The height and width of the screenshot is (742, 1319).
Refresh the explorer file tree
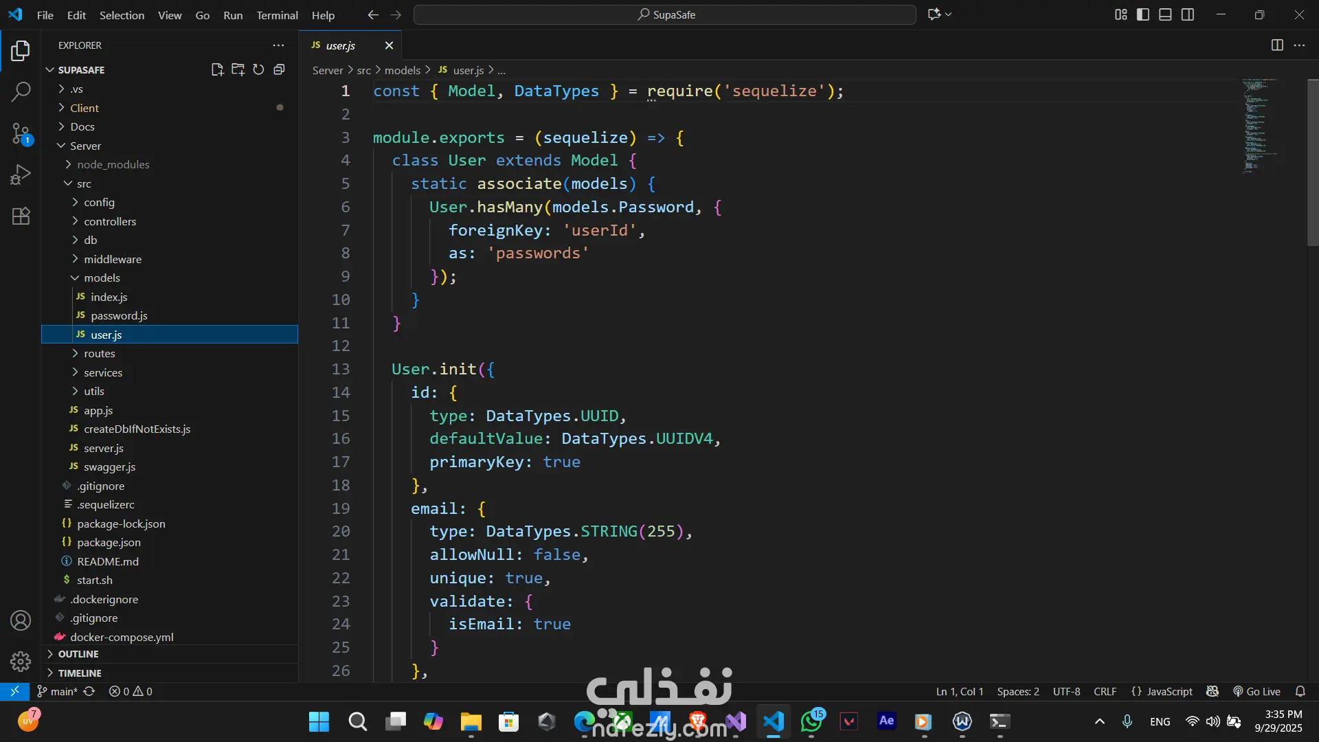pos(258,69)
